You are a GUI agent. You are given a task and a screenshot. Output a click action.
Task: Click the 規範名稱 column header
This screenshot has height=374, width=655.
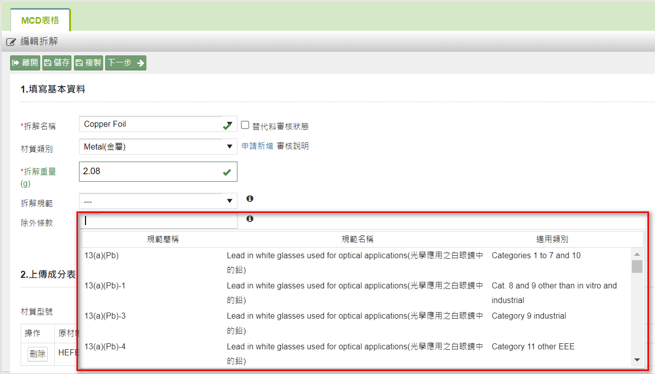pos(357,240)
